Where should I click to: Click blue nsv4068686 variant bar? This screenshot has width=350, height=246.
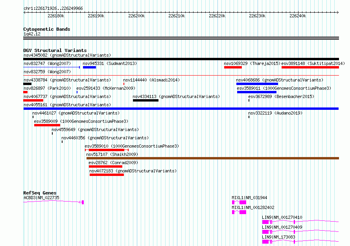point(257,84)
